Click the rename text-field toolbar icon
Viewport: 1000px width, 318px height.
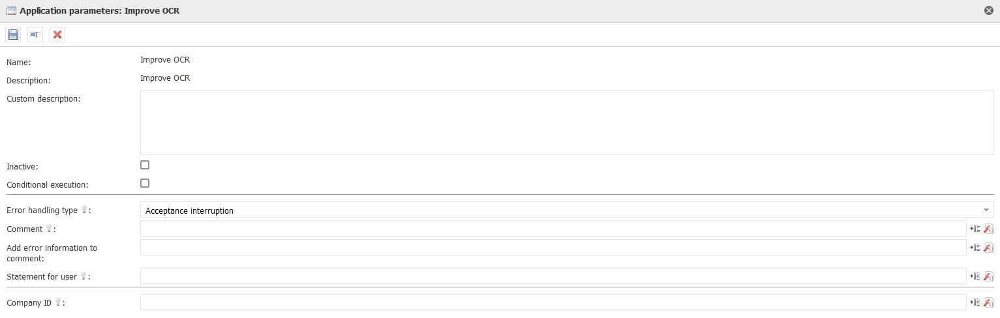click(x=35, y=35)
